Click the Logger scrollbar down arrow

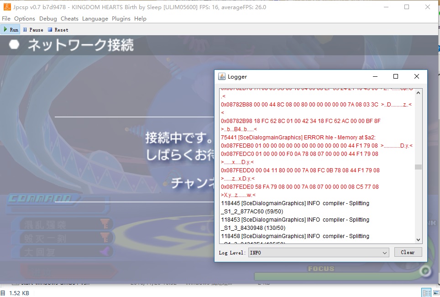[x=419, y=240]
